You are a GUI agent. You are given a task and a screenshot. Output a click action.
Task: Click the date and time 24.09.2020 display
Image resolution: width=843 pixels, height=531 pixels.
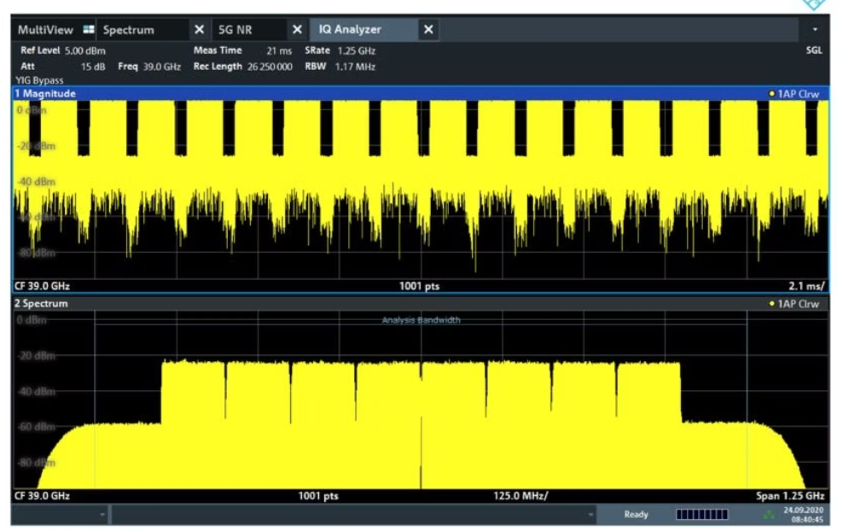click(x=803, y=515)
